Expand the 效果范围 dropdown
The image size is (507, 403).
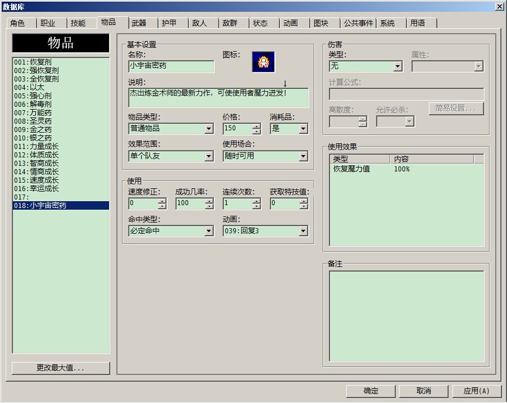tap(209, 156)
